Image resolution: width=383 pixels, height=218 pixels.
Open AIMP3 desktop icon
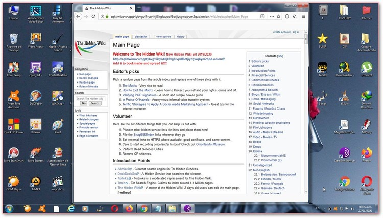tap(36, 183)
